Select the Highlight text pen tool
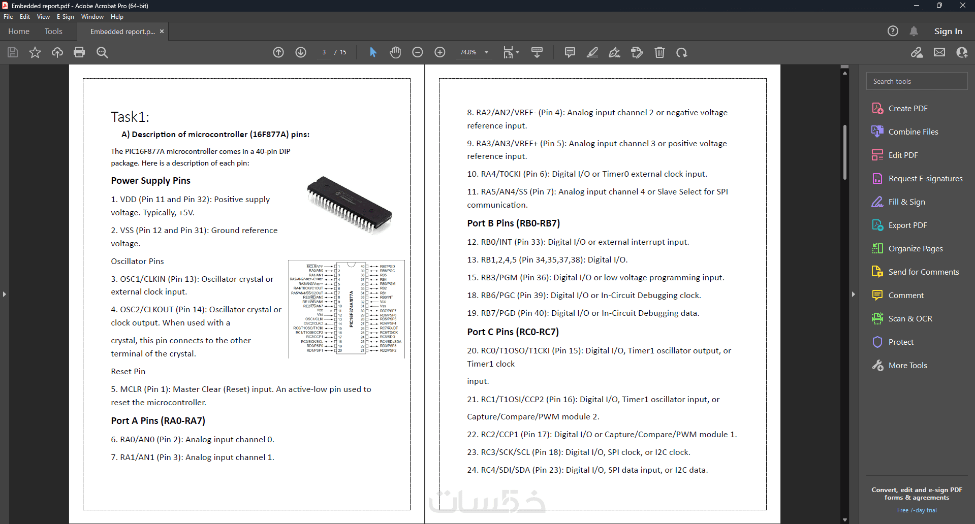This screenshot has height=524, width=975. pos(592,52)
